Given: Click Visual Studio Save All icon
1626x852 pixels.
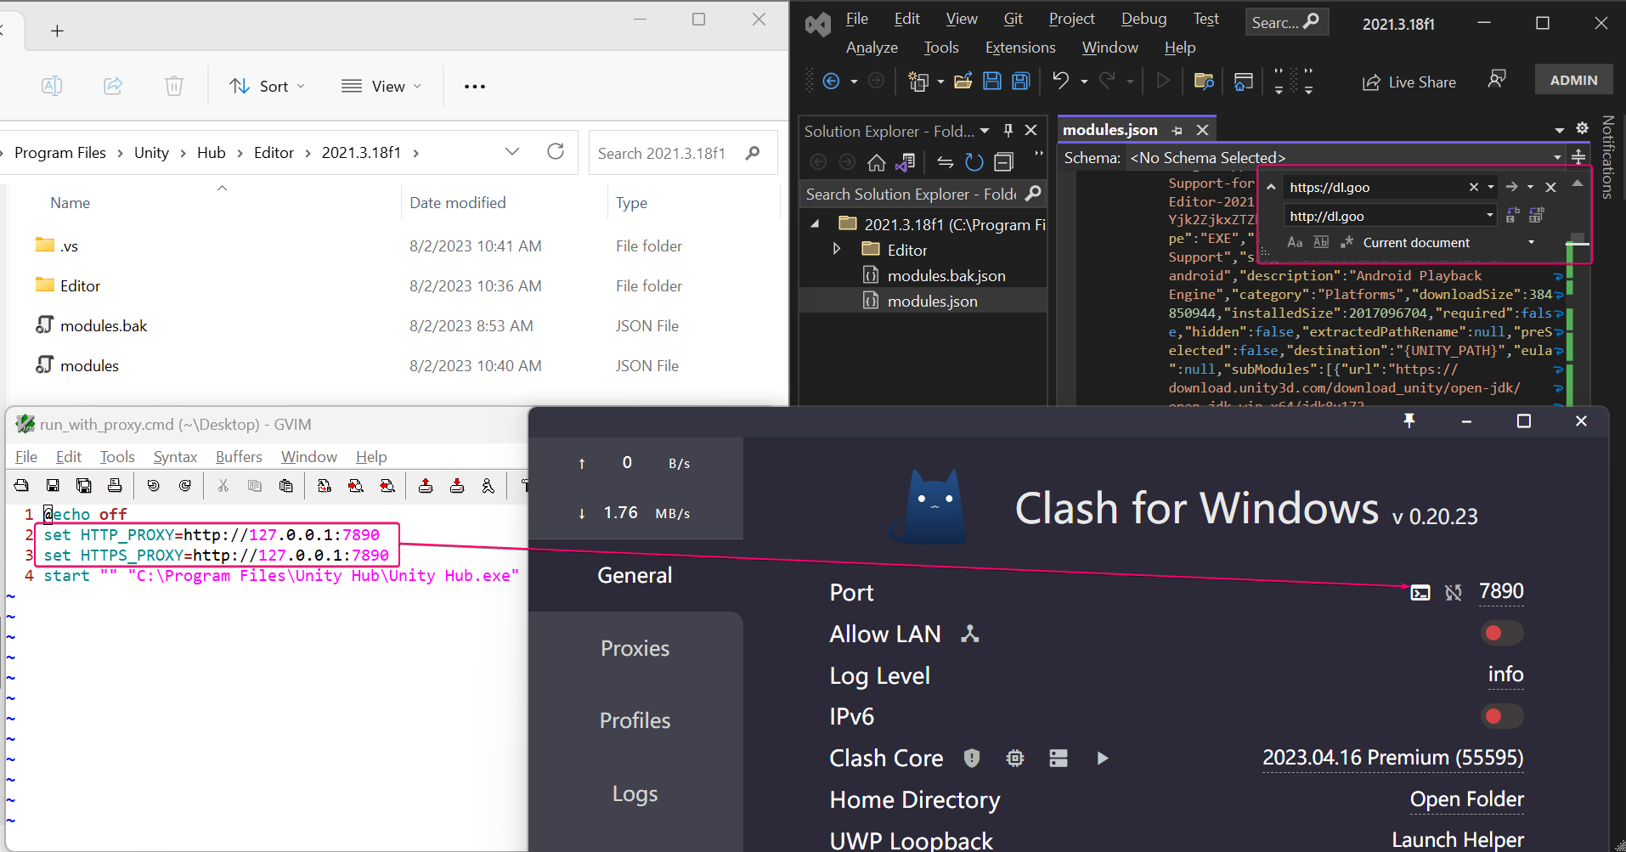Looking at the screenshot, I should [1021, 81].
